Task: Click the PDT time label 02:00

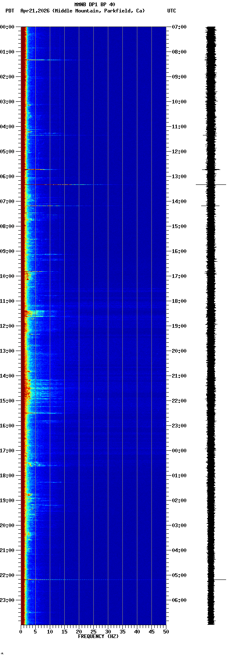Action: (7, 77)
